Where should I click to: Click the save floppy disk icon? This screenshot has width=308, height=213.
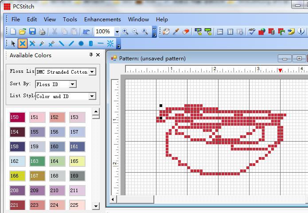coord(32,32)
